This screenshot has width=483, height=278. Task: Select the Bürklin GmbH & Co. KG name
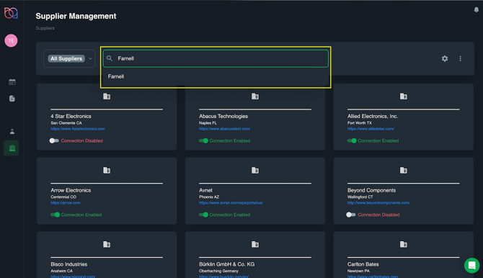[x=226, y=264]
